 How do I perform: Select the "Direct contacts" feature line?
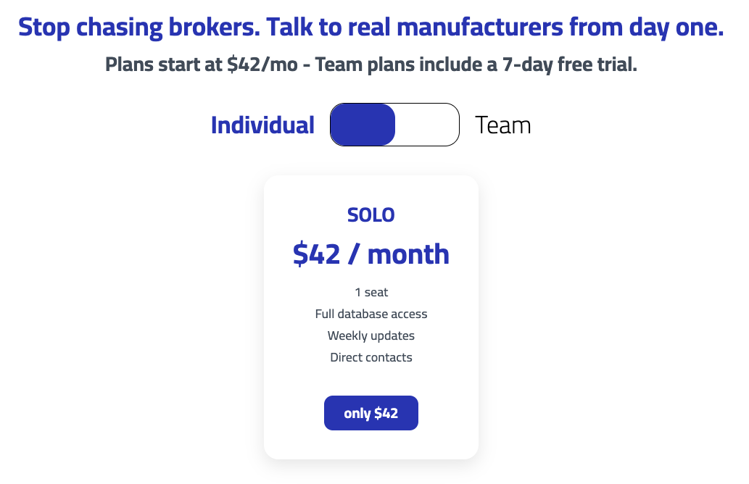click(371, 358)
